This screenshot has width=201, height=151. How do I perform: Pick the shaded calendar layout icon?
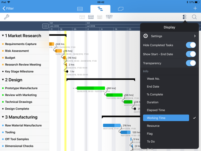[100, 17]
